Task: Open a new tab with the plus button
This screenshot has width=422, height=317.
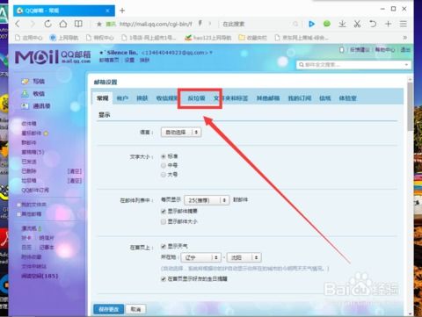Action: (x=122, y=11)
